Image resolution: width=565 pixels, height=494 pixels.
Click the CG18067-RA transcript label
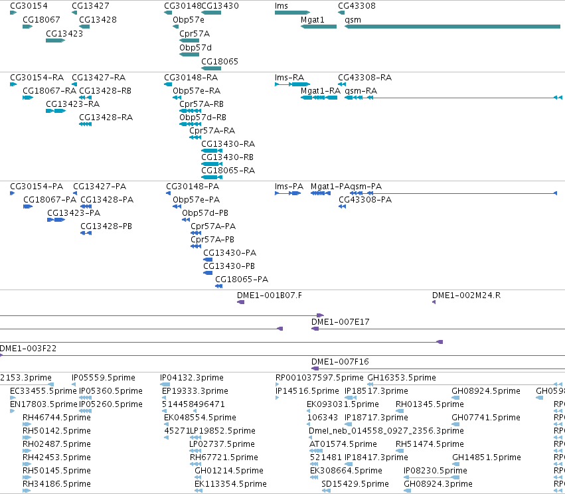click(x=49, y=91)
